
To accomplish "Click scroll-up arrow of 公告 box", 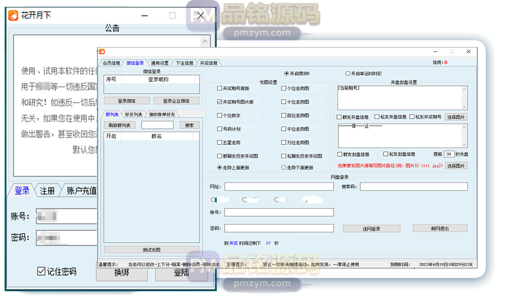I will (204, 41).
